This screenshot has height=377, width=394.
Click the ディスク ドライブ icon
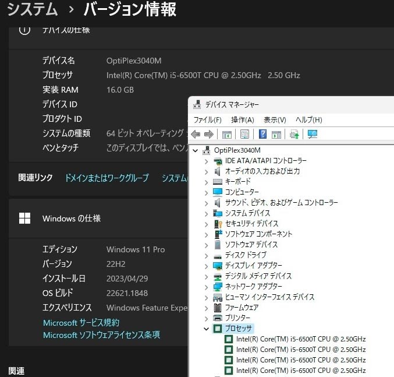pyautogui.click(x=218, y=256)
